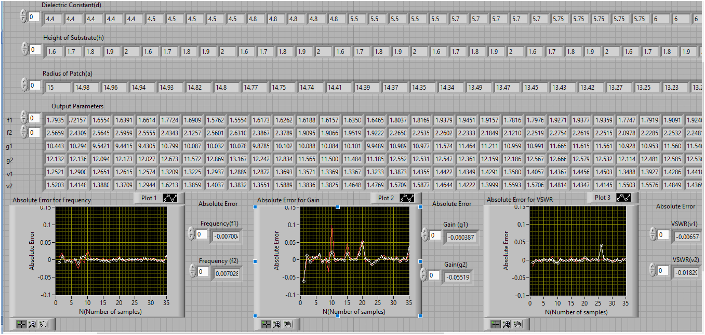705x335 pixels.
Task: Select the cursor crosshair tool under VSWR graph
Action: coord(496,324)
